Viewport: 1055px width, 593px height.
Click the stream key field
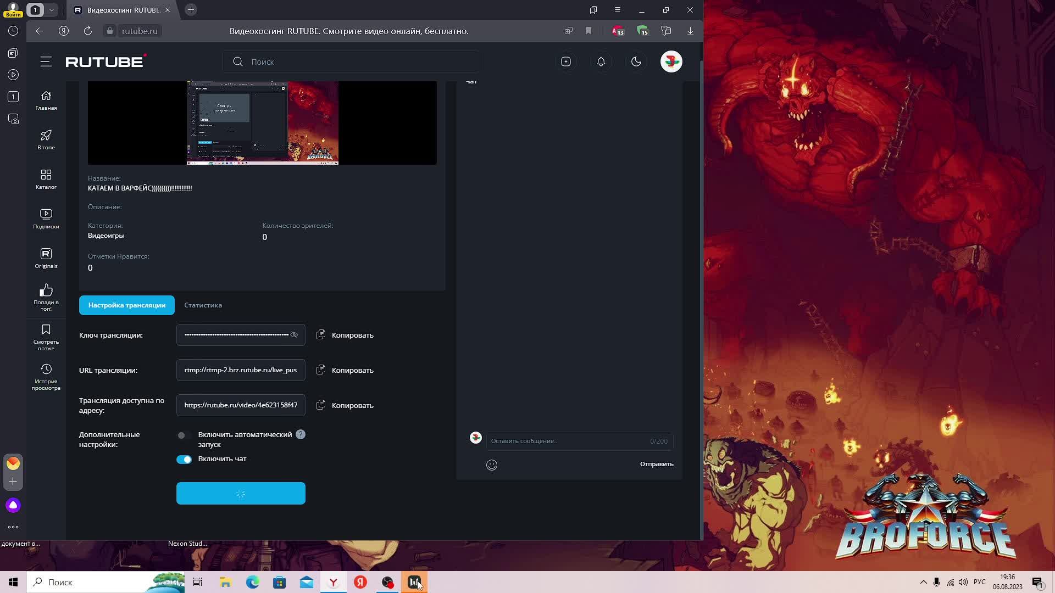[241, 335]
